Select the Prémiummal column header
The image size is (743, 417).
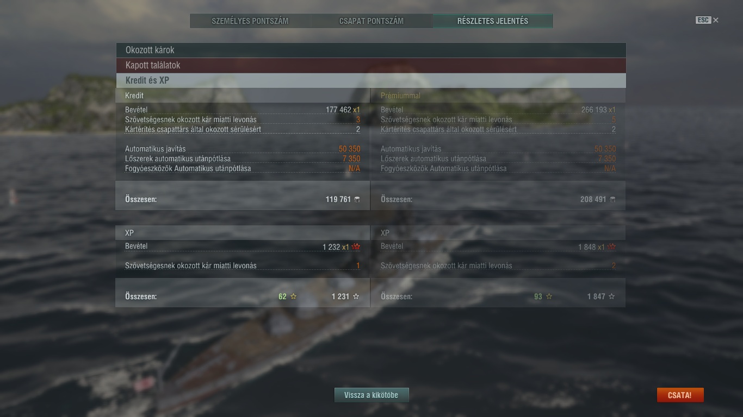pos(400,96)
